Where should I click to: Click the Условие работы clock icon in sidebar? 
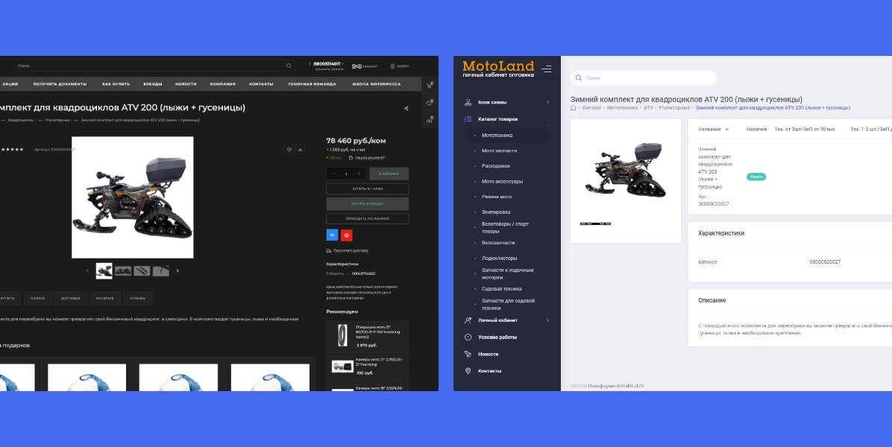pos(468,337)
